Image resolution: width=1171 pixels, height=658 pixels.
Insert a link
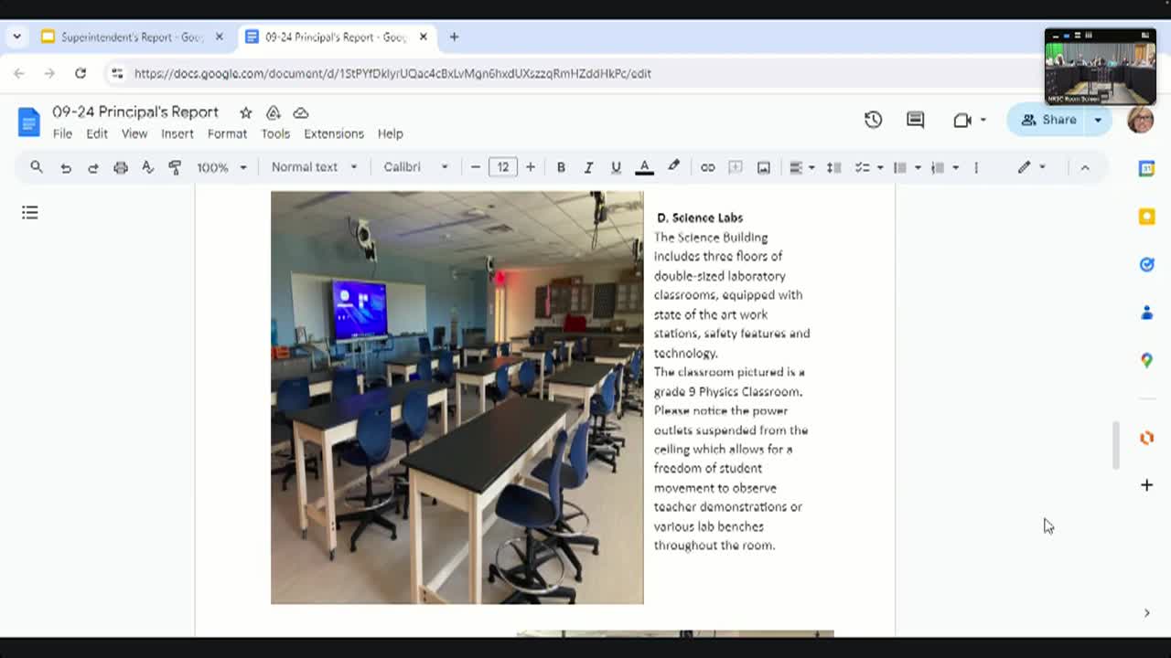707,167
